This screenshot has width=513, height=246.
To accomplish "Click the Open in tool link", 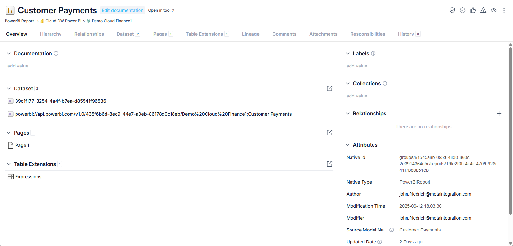I will (x=161, y=10).
